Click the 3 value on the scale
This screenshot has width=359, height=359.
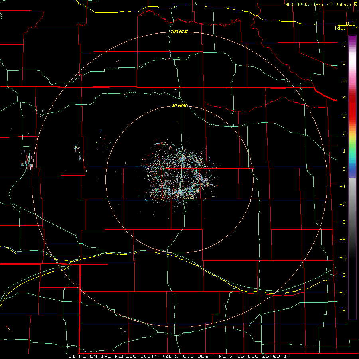pyautogui.click(x=344, y=116)
